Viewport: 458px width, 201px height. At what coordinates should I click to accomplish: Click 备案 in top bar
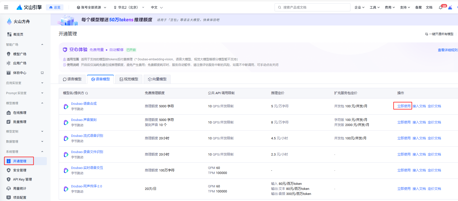(x=419, y=7)
